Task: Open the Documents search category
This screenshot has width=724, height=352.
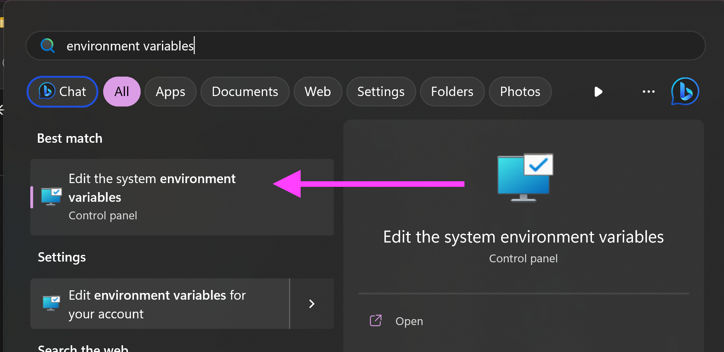Action: click(x=245, y=92)
